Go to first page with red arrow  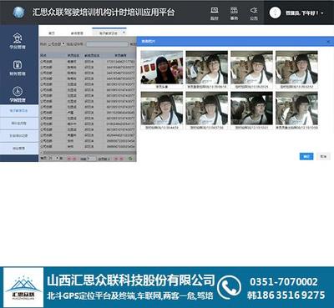(x=69, y=159)
